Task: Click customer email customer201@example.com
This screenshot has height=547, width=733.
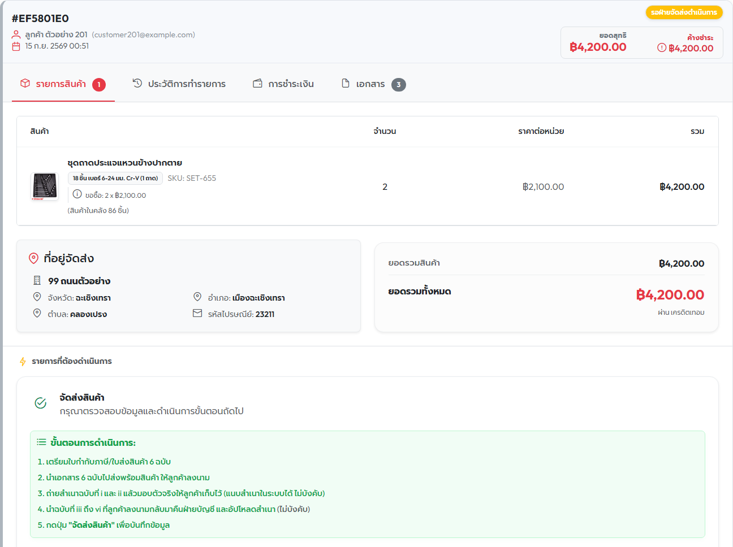Action: coord(144,35)
